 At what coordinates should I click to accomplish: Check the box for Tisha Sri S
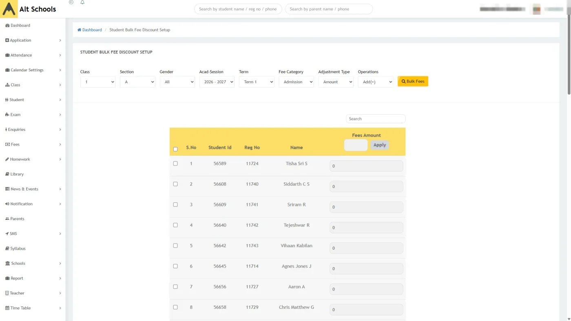coord(175,164)
